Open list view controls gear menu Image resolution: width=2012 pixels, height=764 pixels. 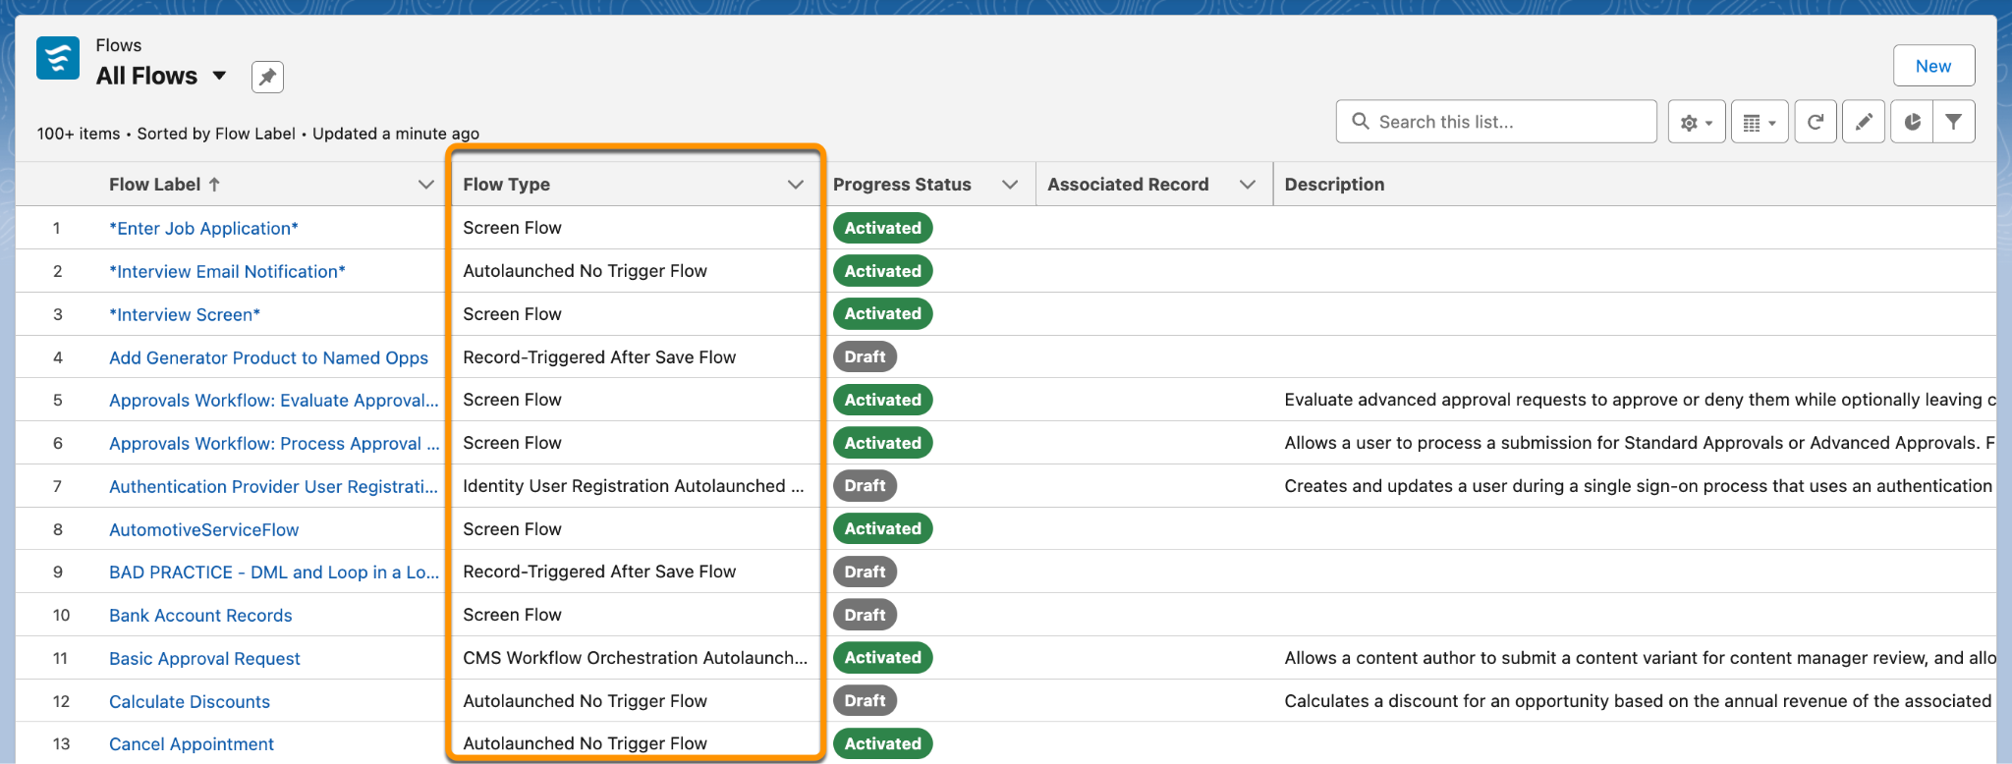[x=1697, y=122]
